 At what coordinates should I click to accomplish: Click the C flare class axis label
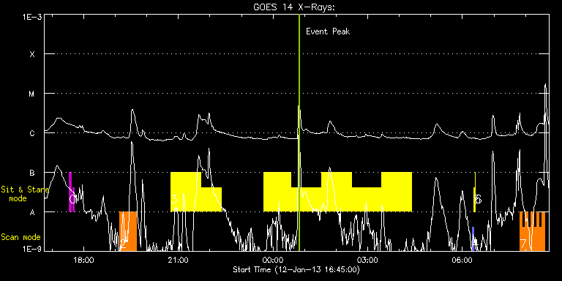point(32,133)
